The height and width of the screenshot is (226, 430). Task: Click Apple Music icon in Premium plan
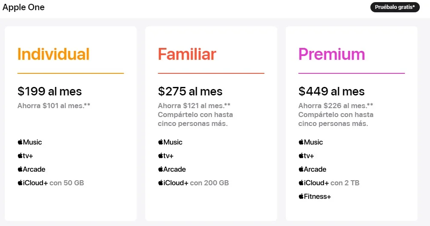coord(311,142)
